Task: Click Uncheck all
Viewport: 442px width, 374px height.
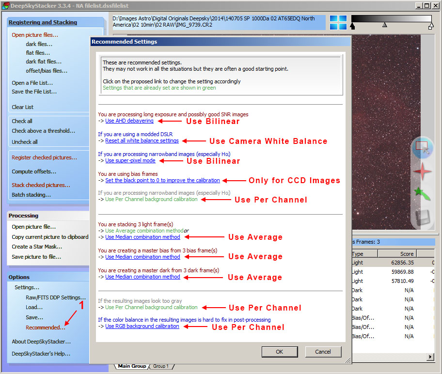Action: click(25, 142)
